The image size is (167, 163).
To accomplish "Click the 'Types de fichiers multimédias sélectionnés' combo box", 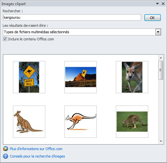I will (82, 32).
